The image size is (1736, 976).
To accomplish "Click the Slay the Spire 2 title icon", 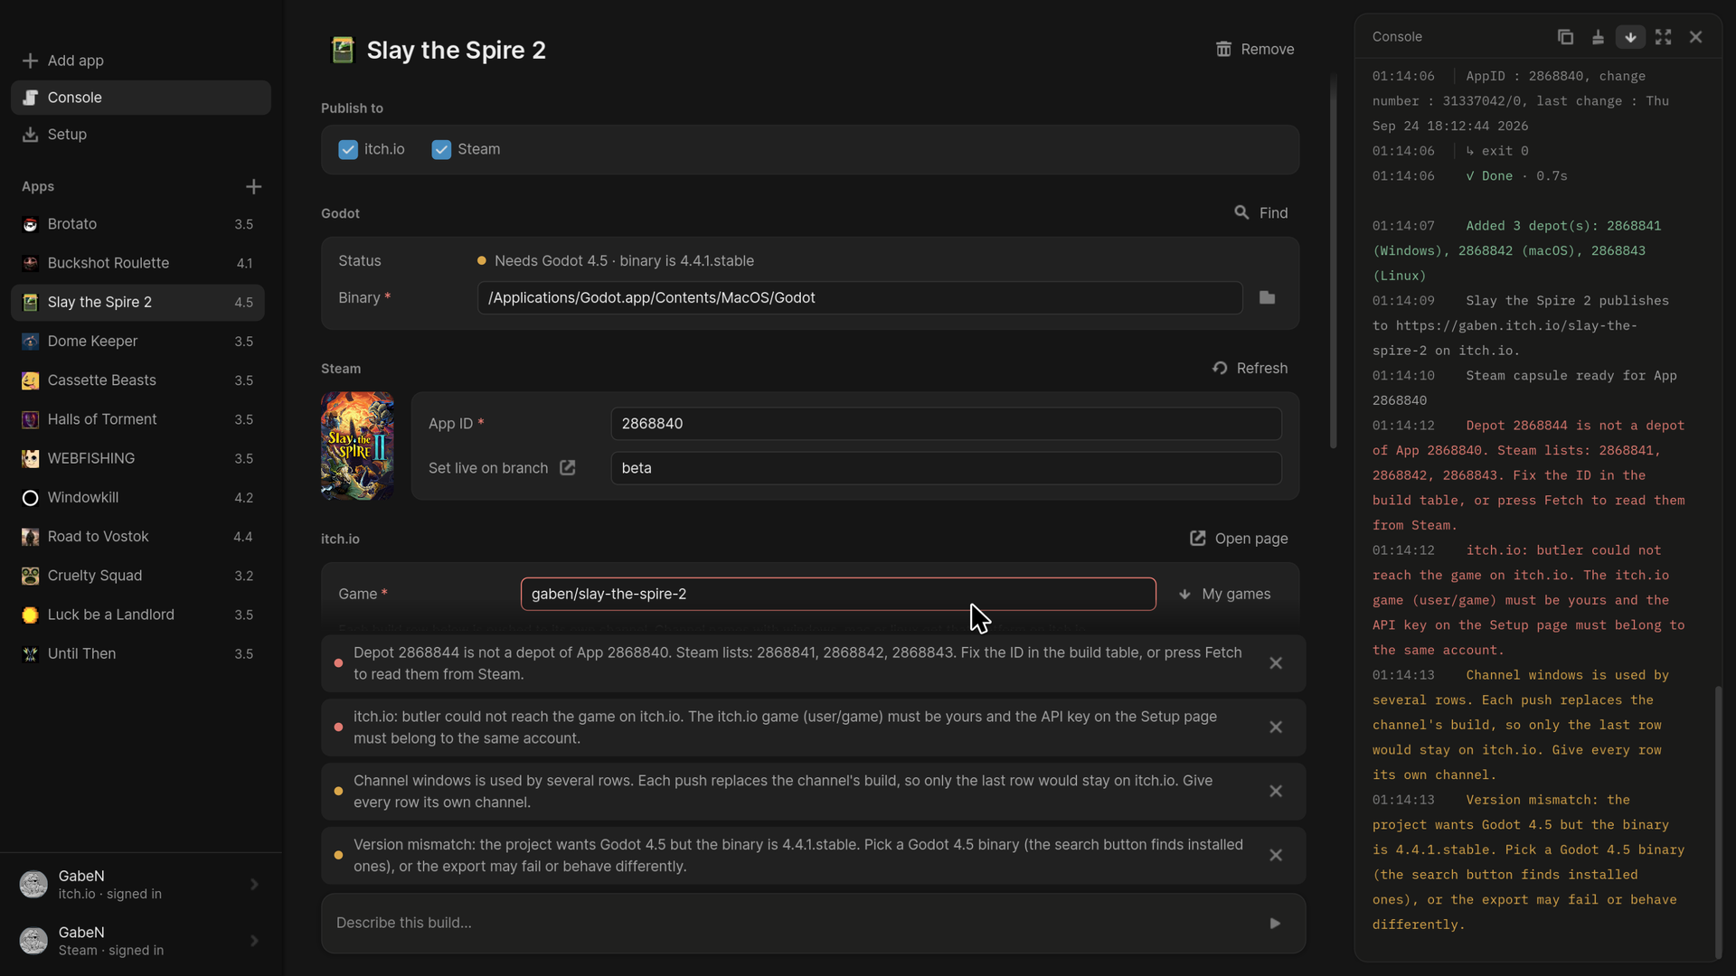I will click(343, 50).
